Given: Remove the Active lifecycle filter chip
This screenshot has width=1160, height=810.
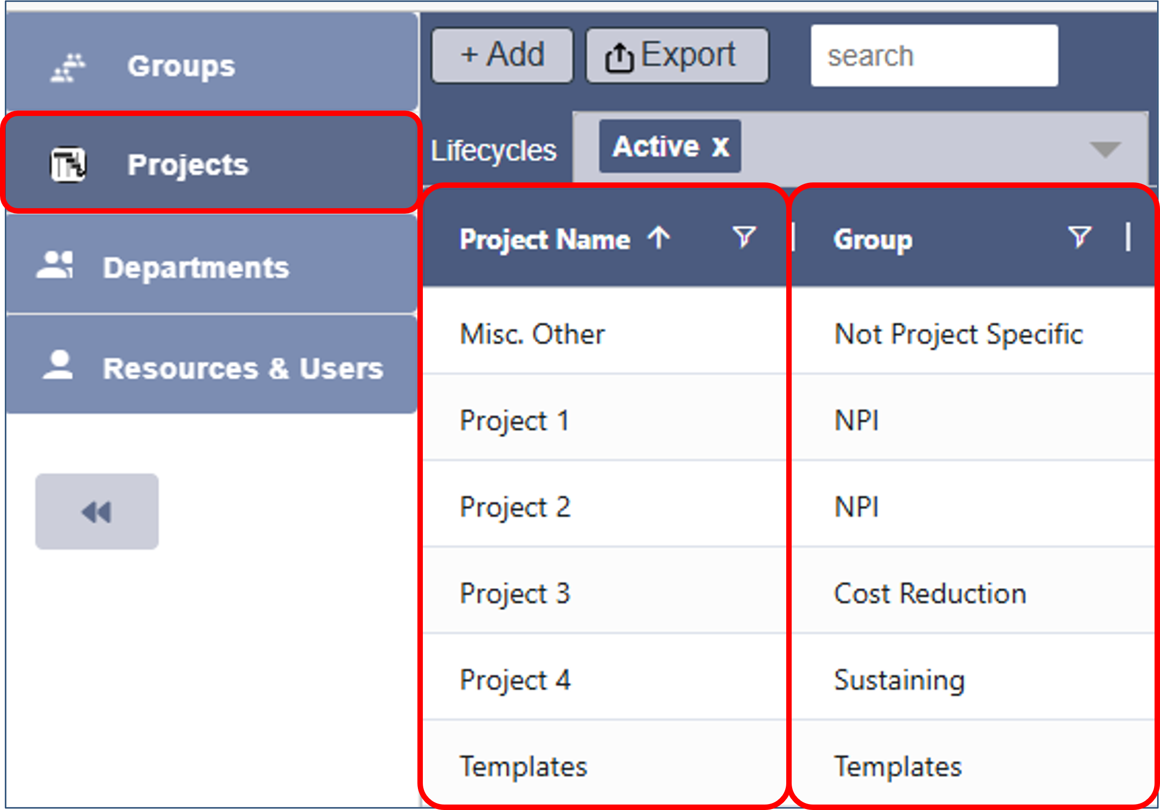Looking at the screenshot, I should click(720, 147).
